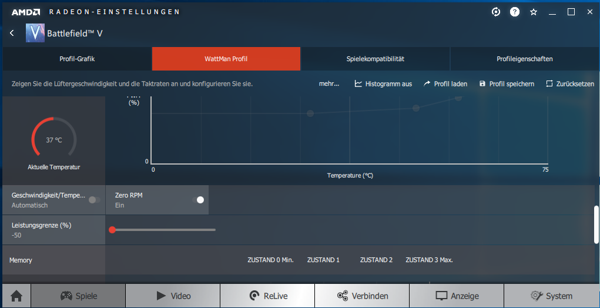Go back using the back arrow
Image resolution: width=600 pixels, height=308 pixels.
(x=12, y=33)
